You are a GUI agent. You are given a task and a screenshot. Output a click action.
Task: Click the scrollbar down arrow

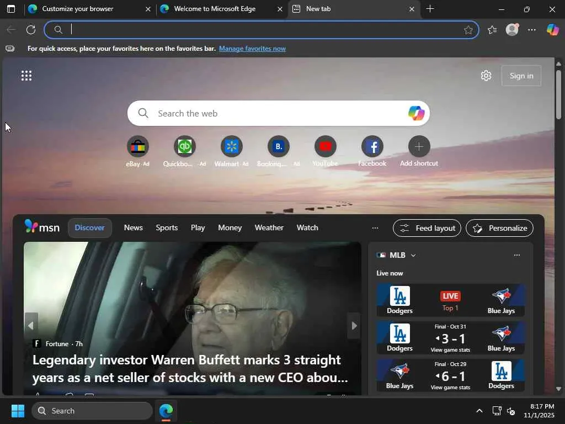(558, 389)
